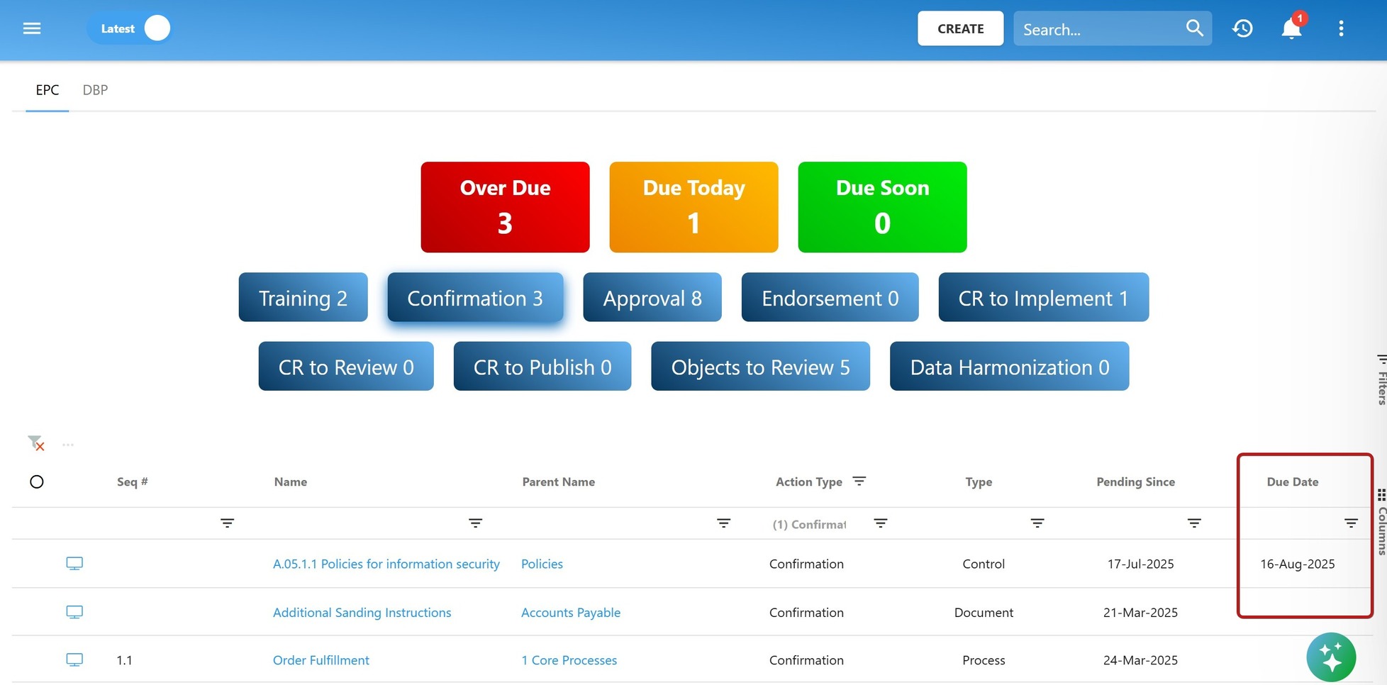The width and height of the screenshot is (1387, 685).
Task: Open the Due Today 1 card
Action: pos(693,207)
